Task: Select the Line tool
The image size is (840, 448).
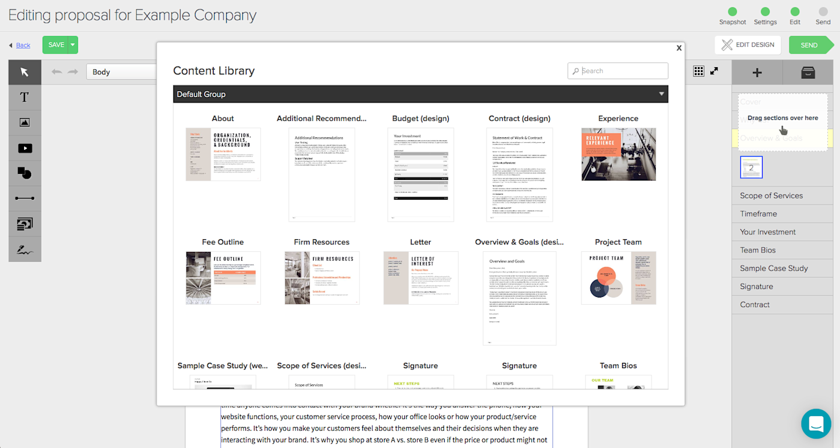Action: point(24,198)
